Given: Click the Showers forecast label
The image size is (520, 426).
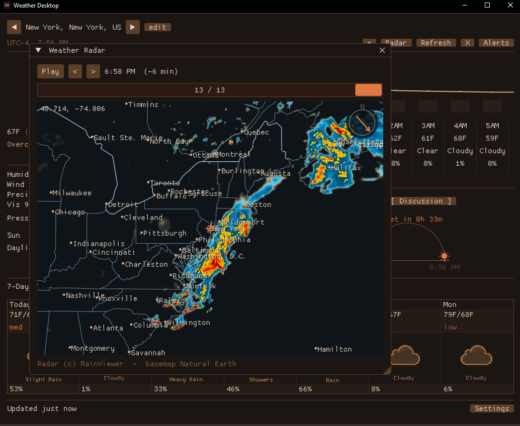Looking at the screenshot, I should coord(261,380).
